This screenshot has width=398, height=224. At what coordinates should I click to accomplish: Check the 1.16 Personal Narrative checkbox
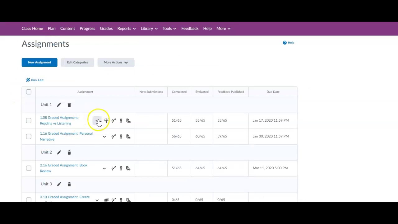29,137
